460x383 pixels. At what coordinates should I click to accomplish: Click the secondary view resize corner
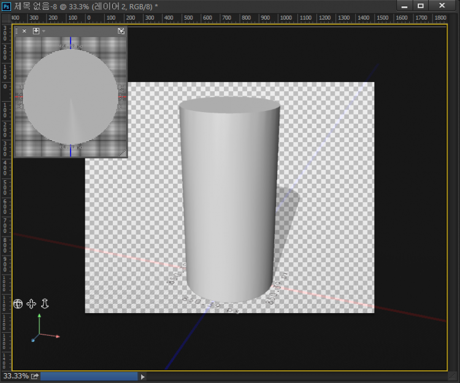(124, 154)
